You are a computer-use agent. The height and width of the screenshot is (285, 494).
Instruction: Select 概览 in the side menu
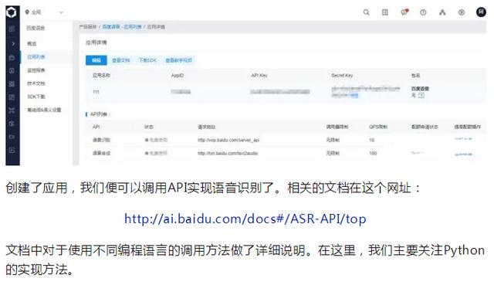click(32, 43)
